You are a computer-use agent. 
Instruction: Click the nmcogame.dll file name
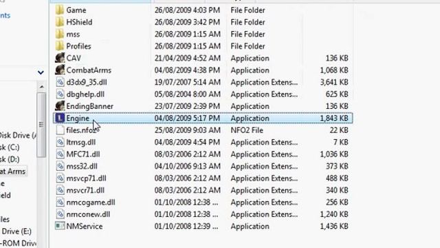click(91, 203)
